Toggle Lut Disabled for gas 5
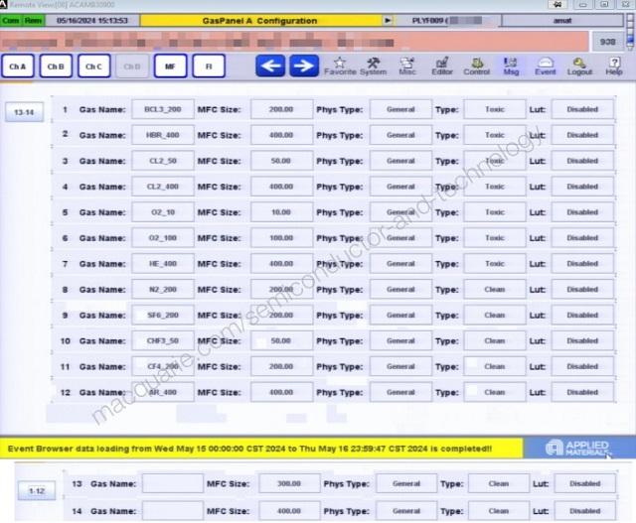This screenshot has height=523, width=636. (x=582, y=212)
